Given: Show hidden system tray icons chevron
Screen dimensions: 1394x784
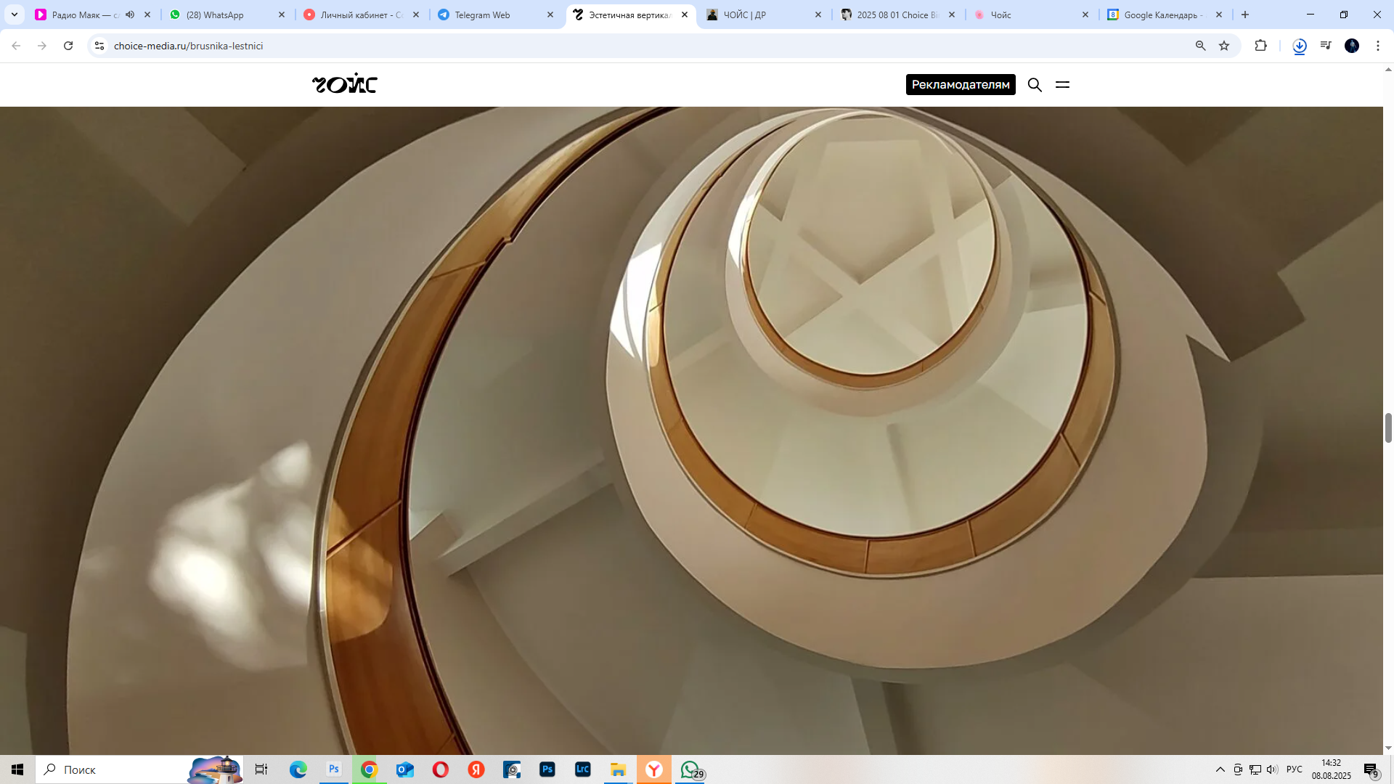Looking at the screenshot, I should coord(1220,769).
